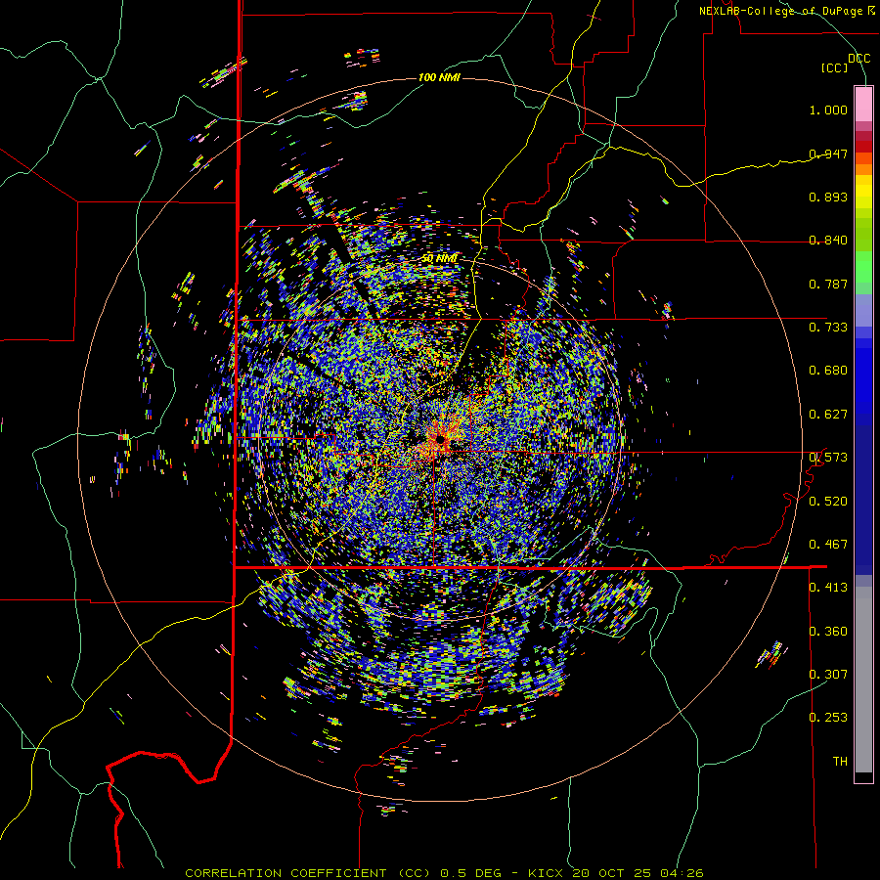Select the 0.947 legend value
Image resolution: width=880 pixels, height=880 pixels.
click(828, 154)
